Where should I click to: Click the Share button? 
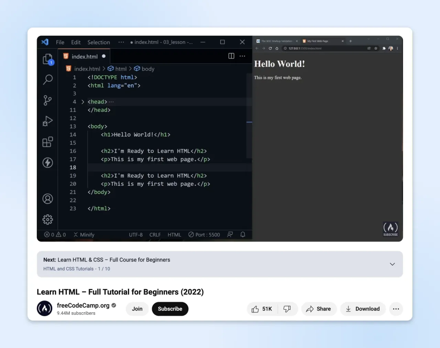pos(319,309)
